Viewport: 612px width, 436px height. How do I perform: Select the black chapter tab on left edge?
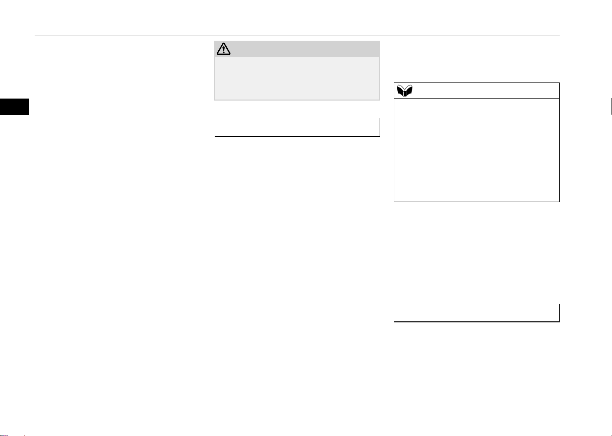click(x=15, y=107)
